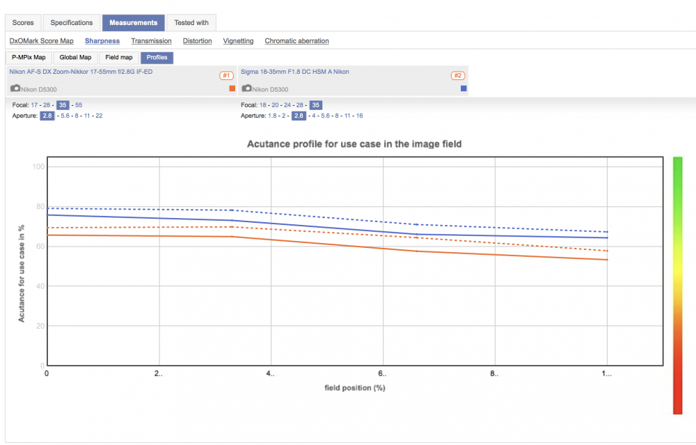Click the acutance color scale bar
696x445 pixels.
coord(677,285)
